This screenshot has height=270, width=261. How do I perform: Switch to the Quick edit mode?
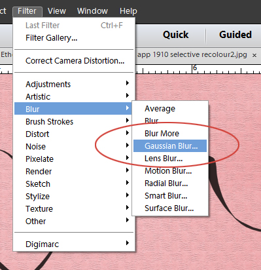coord(176,35)
